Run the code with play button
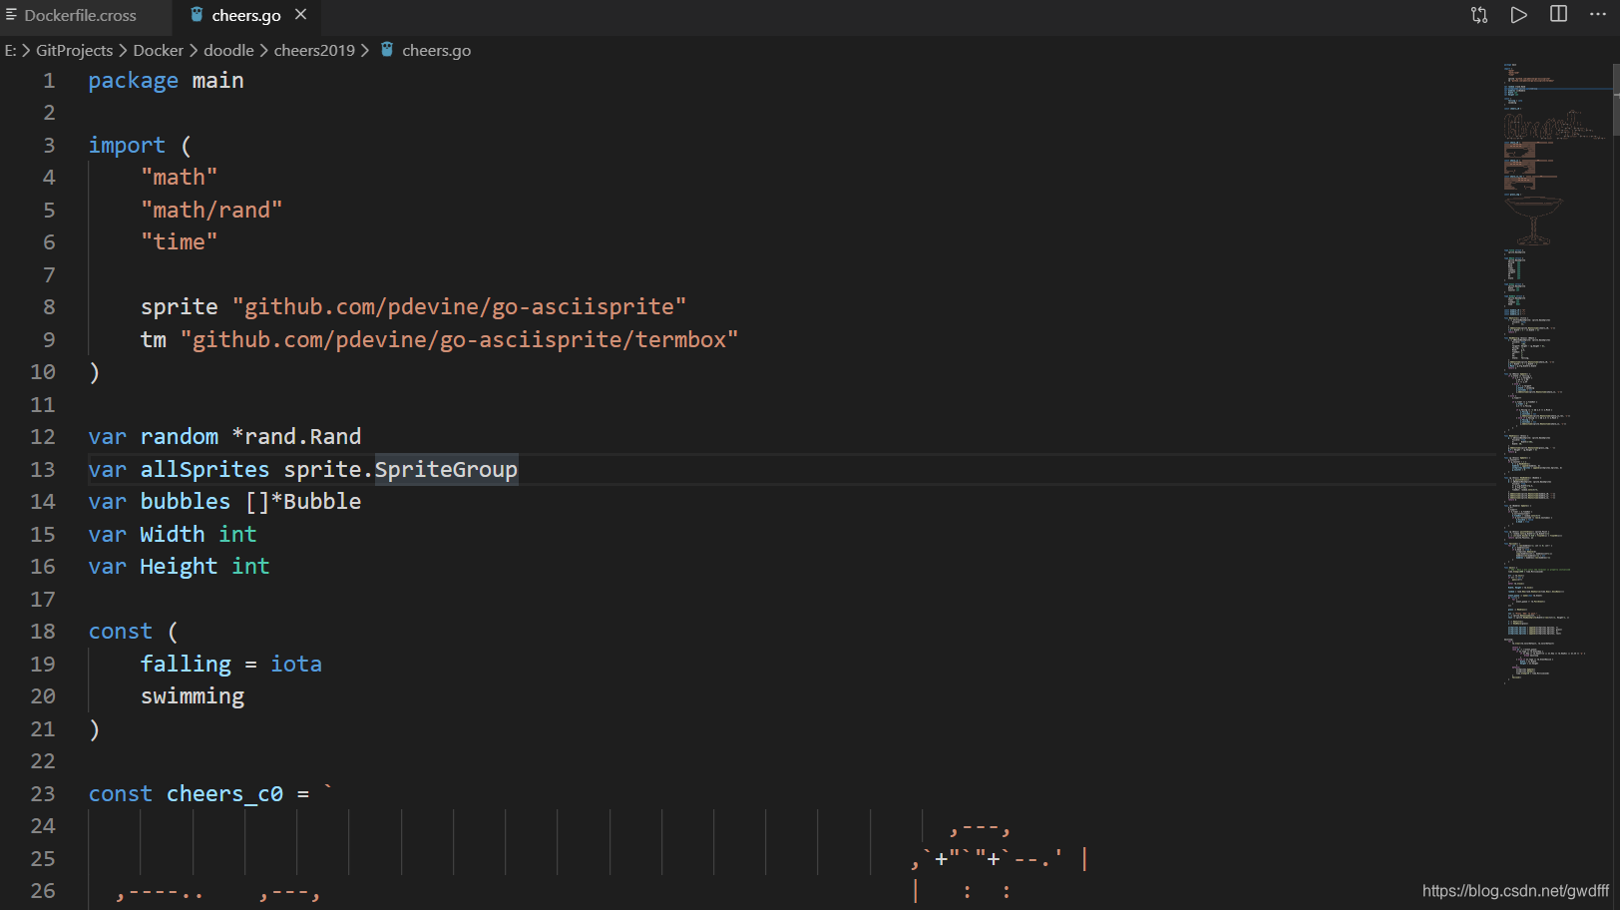1620x910 pixels. coord(1518,15)
